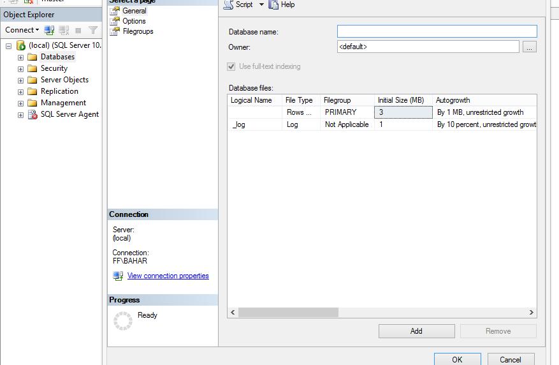Screen dimensions: 559x365
Task: Collapse the (local) server node
Action: pos(8,46)
